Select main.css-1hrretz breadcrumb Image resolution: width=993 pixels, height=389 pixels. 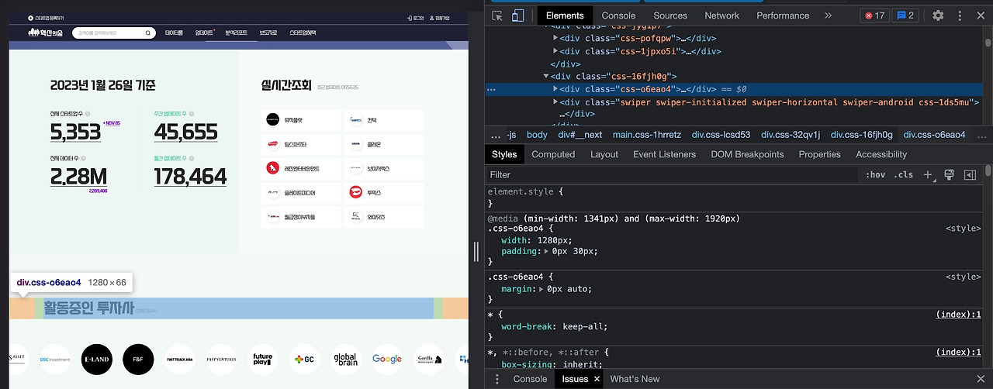click(648, 135)
